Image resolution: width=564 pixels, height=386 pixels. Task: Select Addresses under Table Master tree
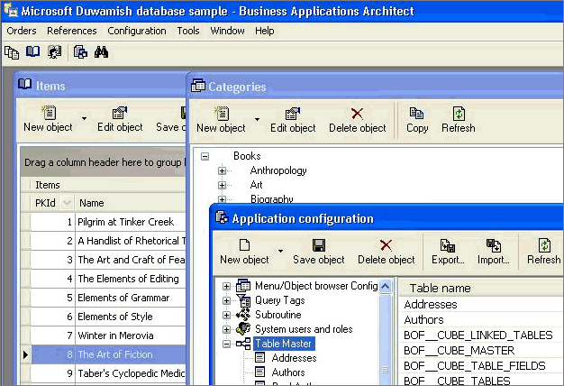(x=294, y=358)
